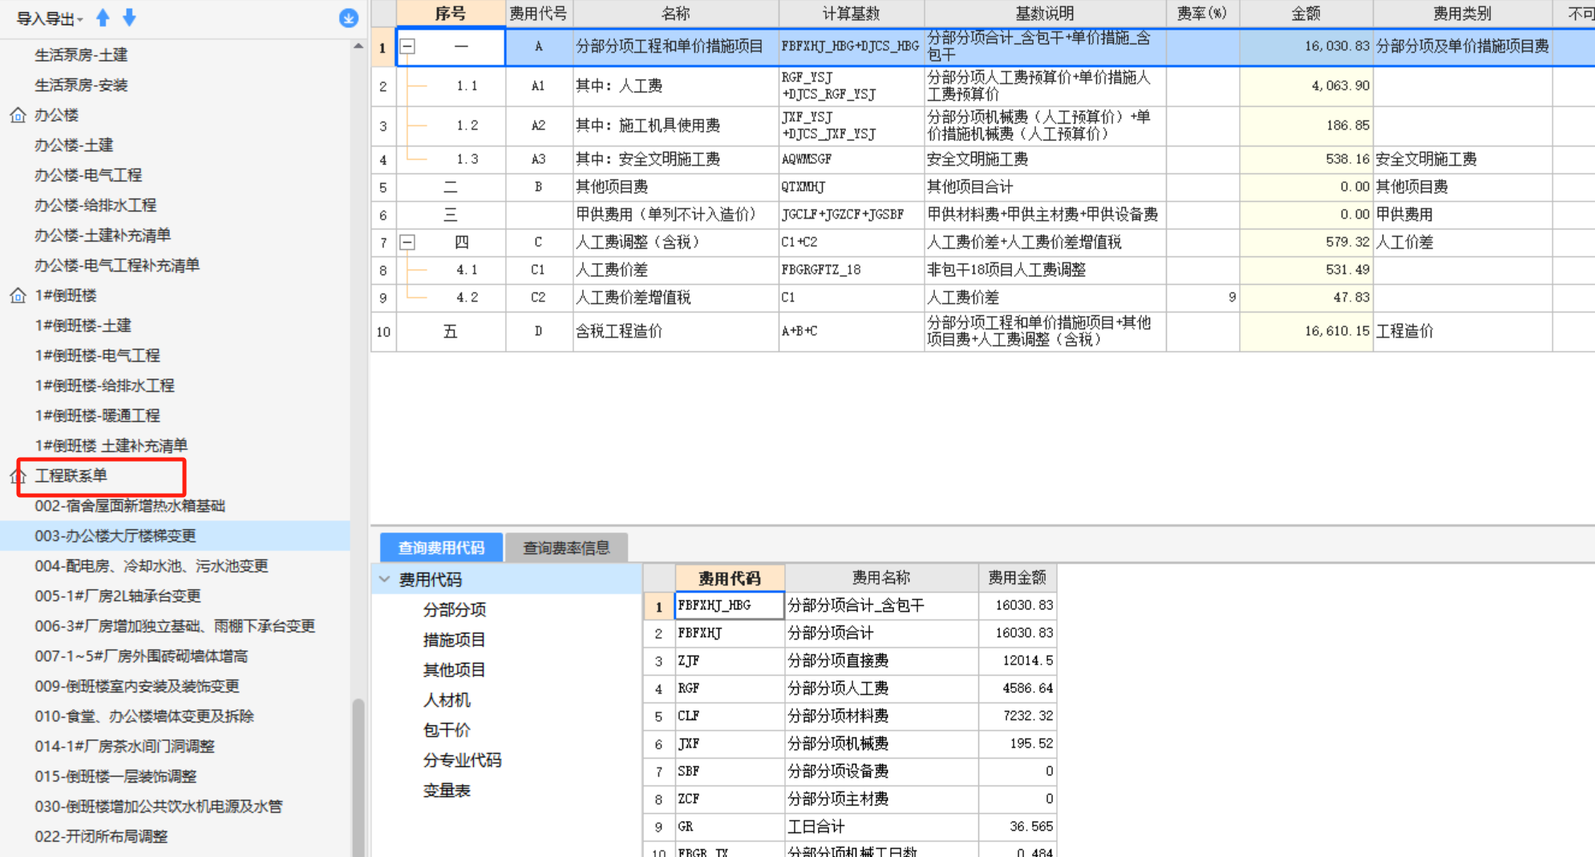Select the 工程联系单 node
The image size is (1595, 857).
point(71,476)
